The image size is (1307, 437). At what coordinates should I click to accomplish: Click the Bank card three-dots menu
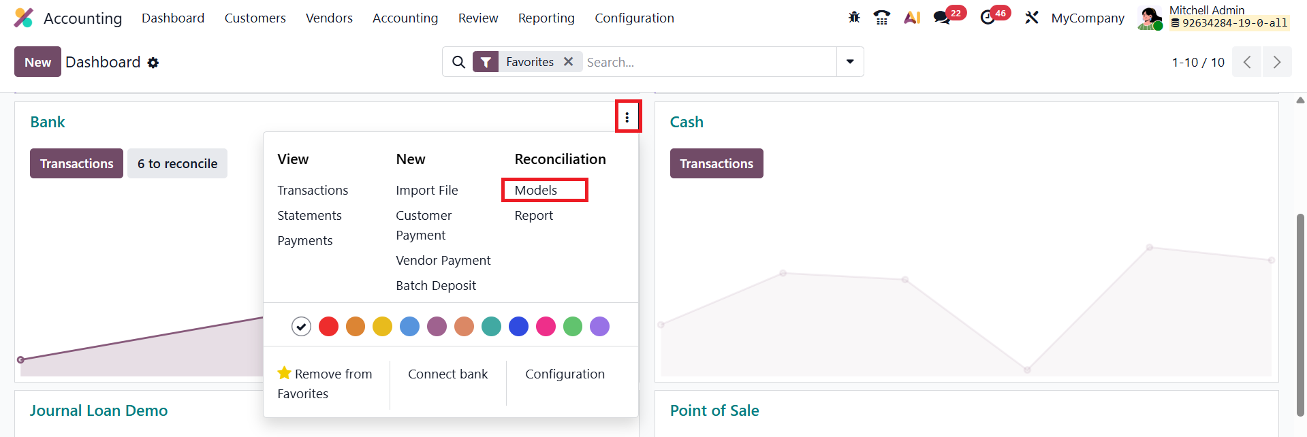(x=627, y=117)
